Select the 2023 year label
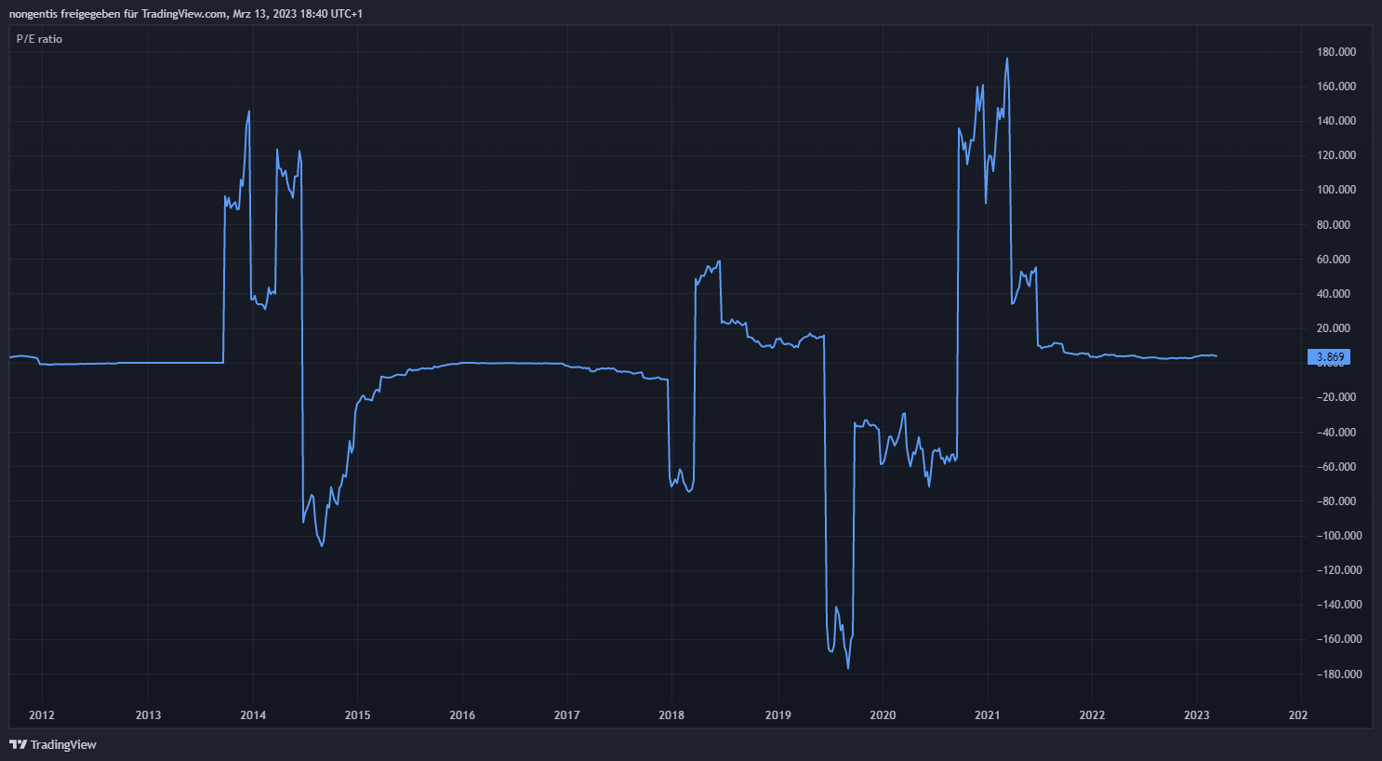The image size is (1382, 761). (x=1196, y=715)
